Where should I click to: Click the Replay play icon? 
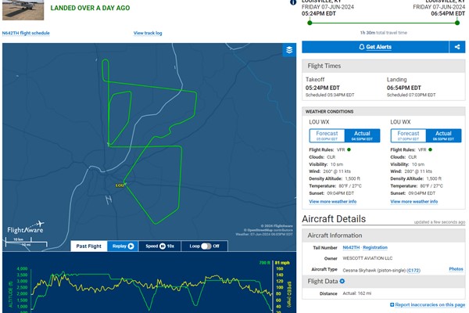131,246
